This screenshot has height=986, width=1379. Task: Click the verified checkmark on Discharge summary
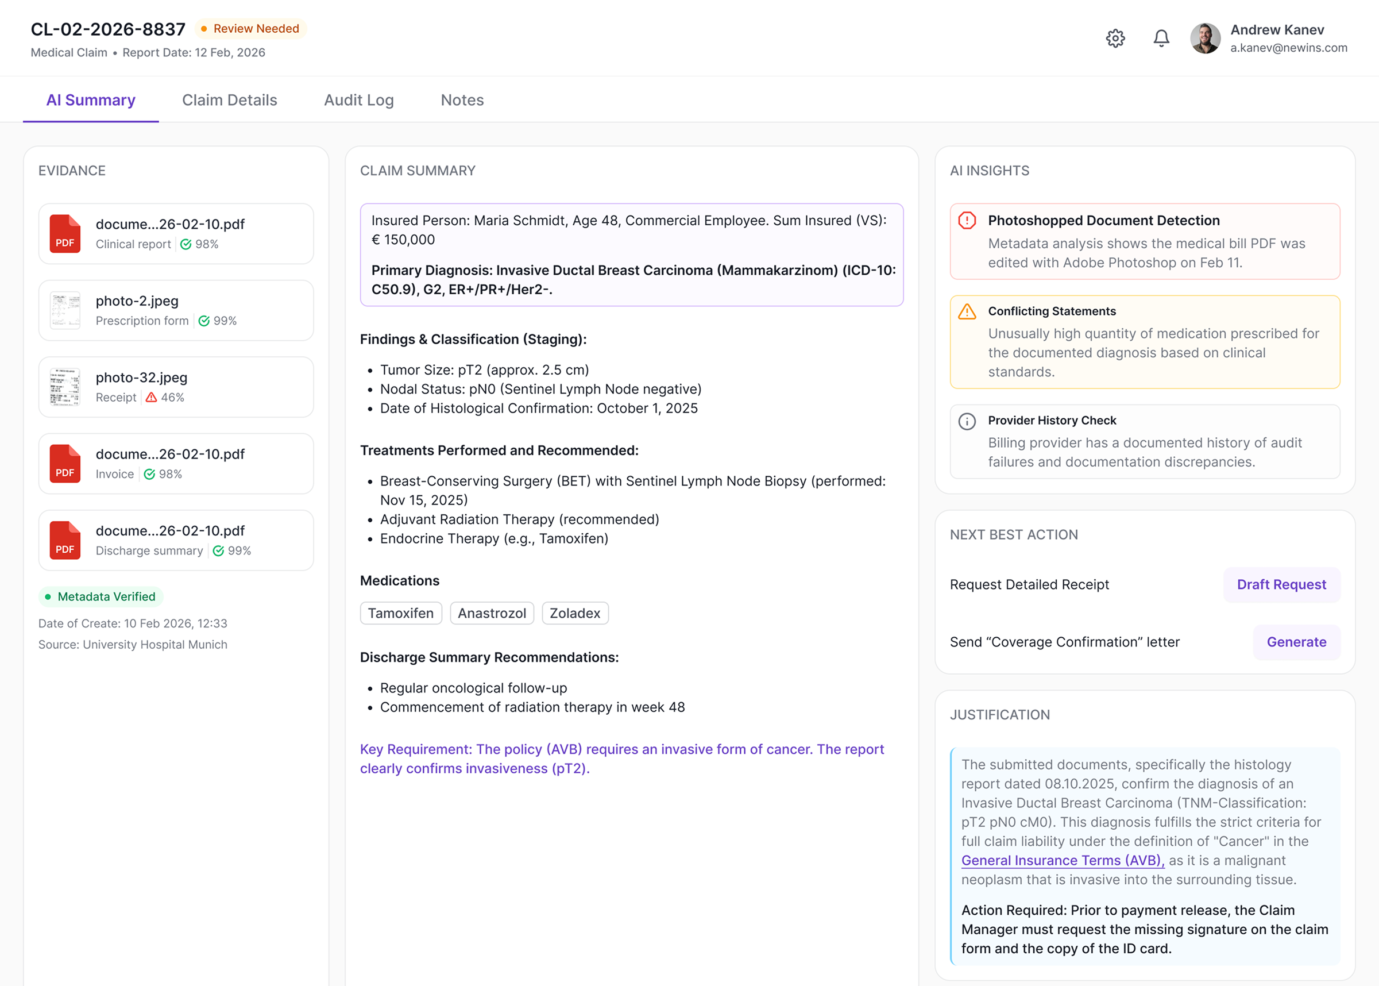coord(218,550)
